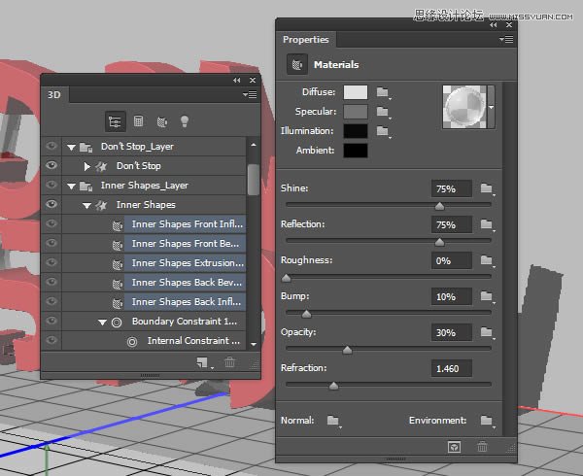Click the render icon in Properties footer

coord(454,447)
